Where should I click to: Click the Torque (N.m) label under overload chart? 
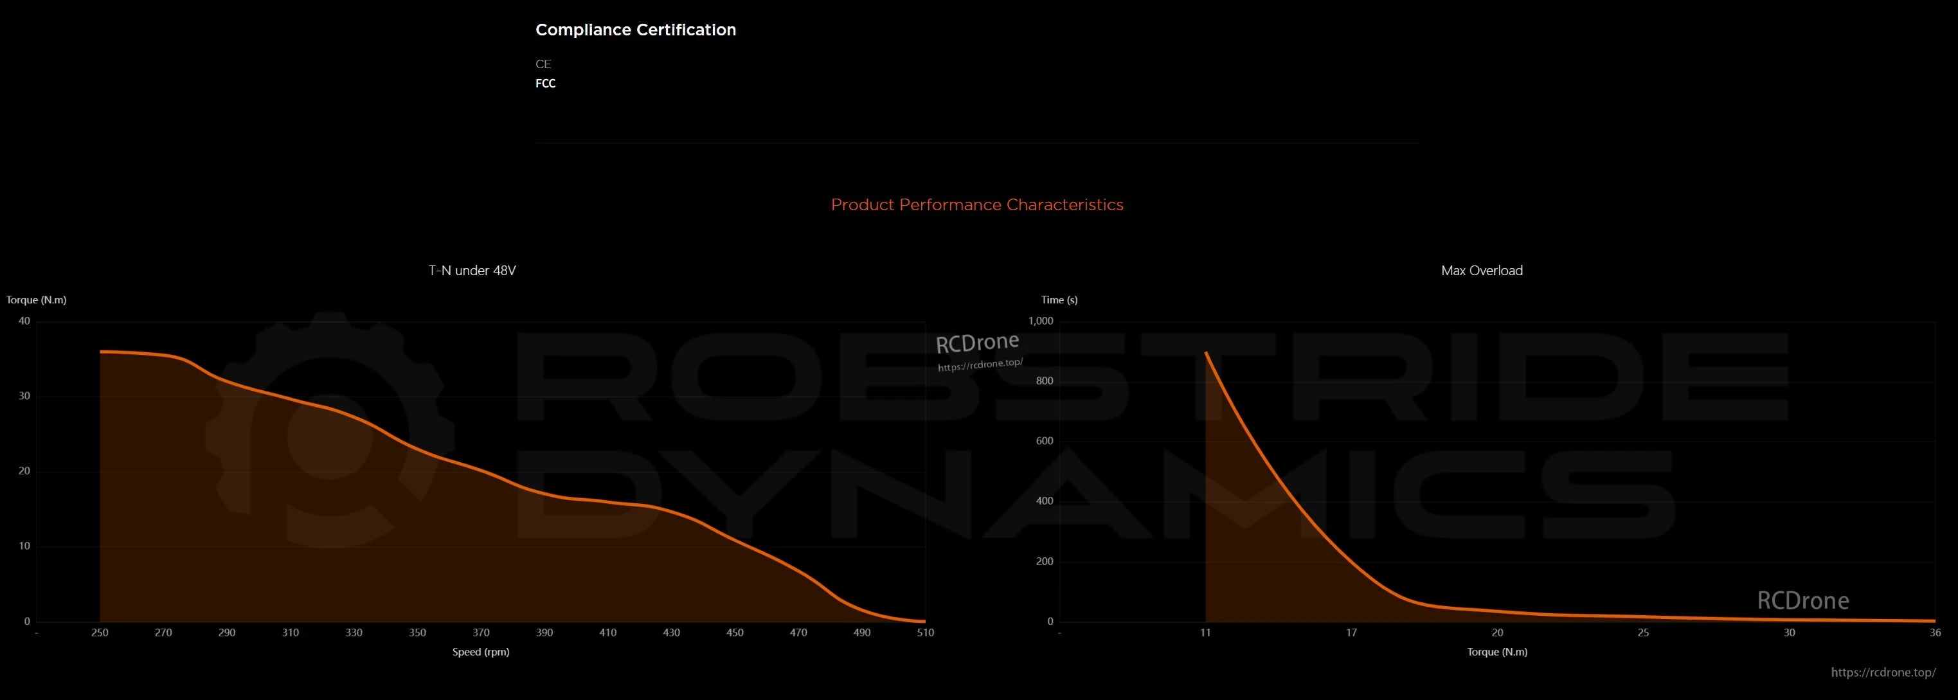click(x=1496, y=652)
